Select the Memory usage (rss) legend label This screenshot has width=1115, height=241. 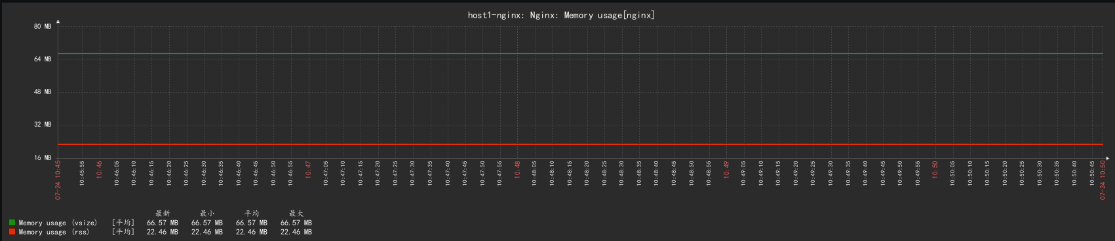[54, 232]
